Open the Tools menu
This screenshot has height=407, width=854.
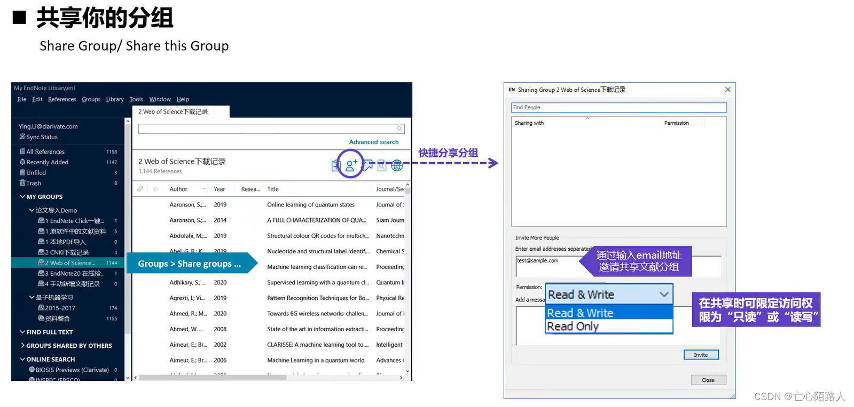click(136, 99)
